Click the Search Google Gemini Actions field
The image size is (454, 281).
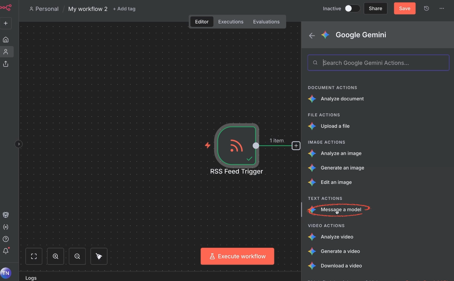coord(378,63)
